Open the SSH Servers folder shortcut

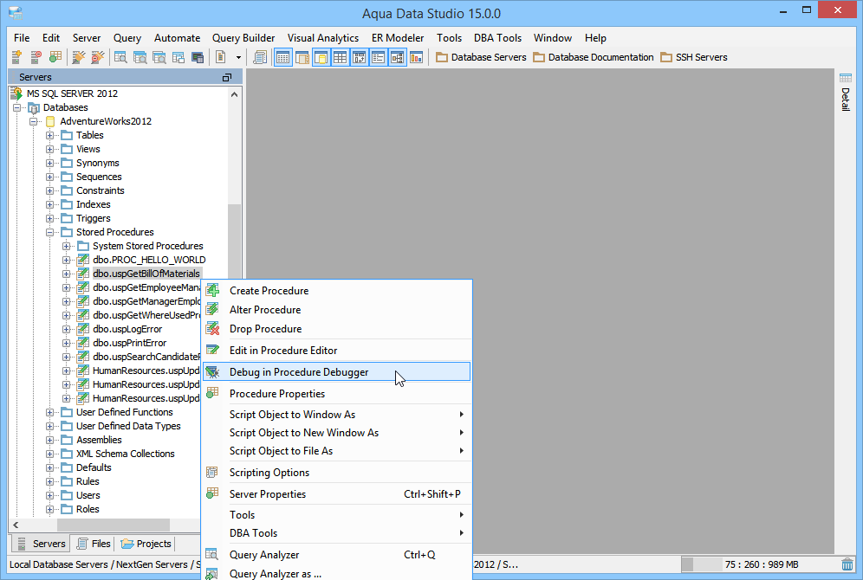694,57
